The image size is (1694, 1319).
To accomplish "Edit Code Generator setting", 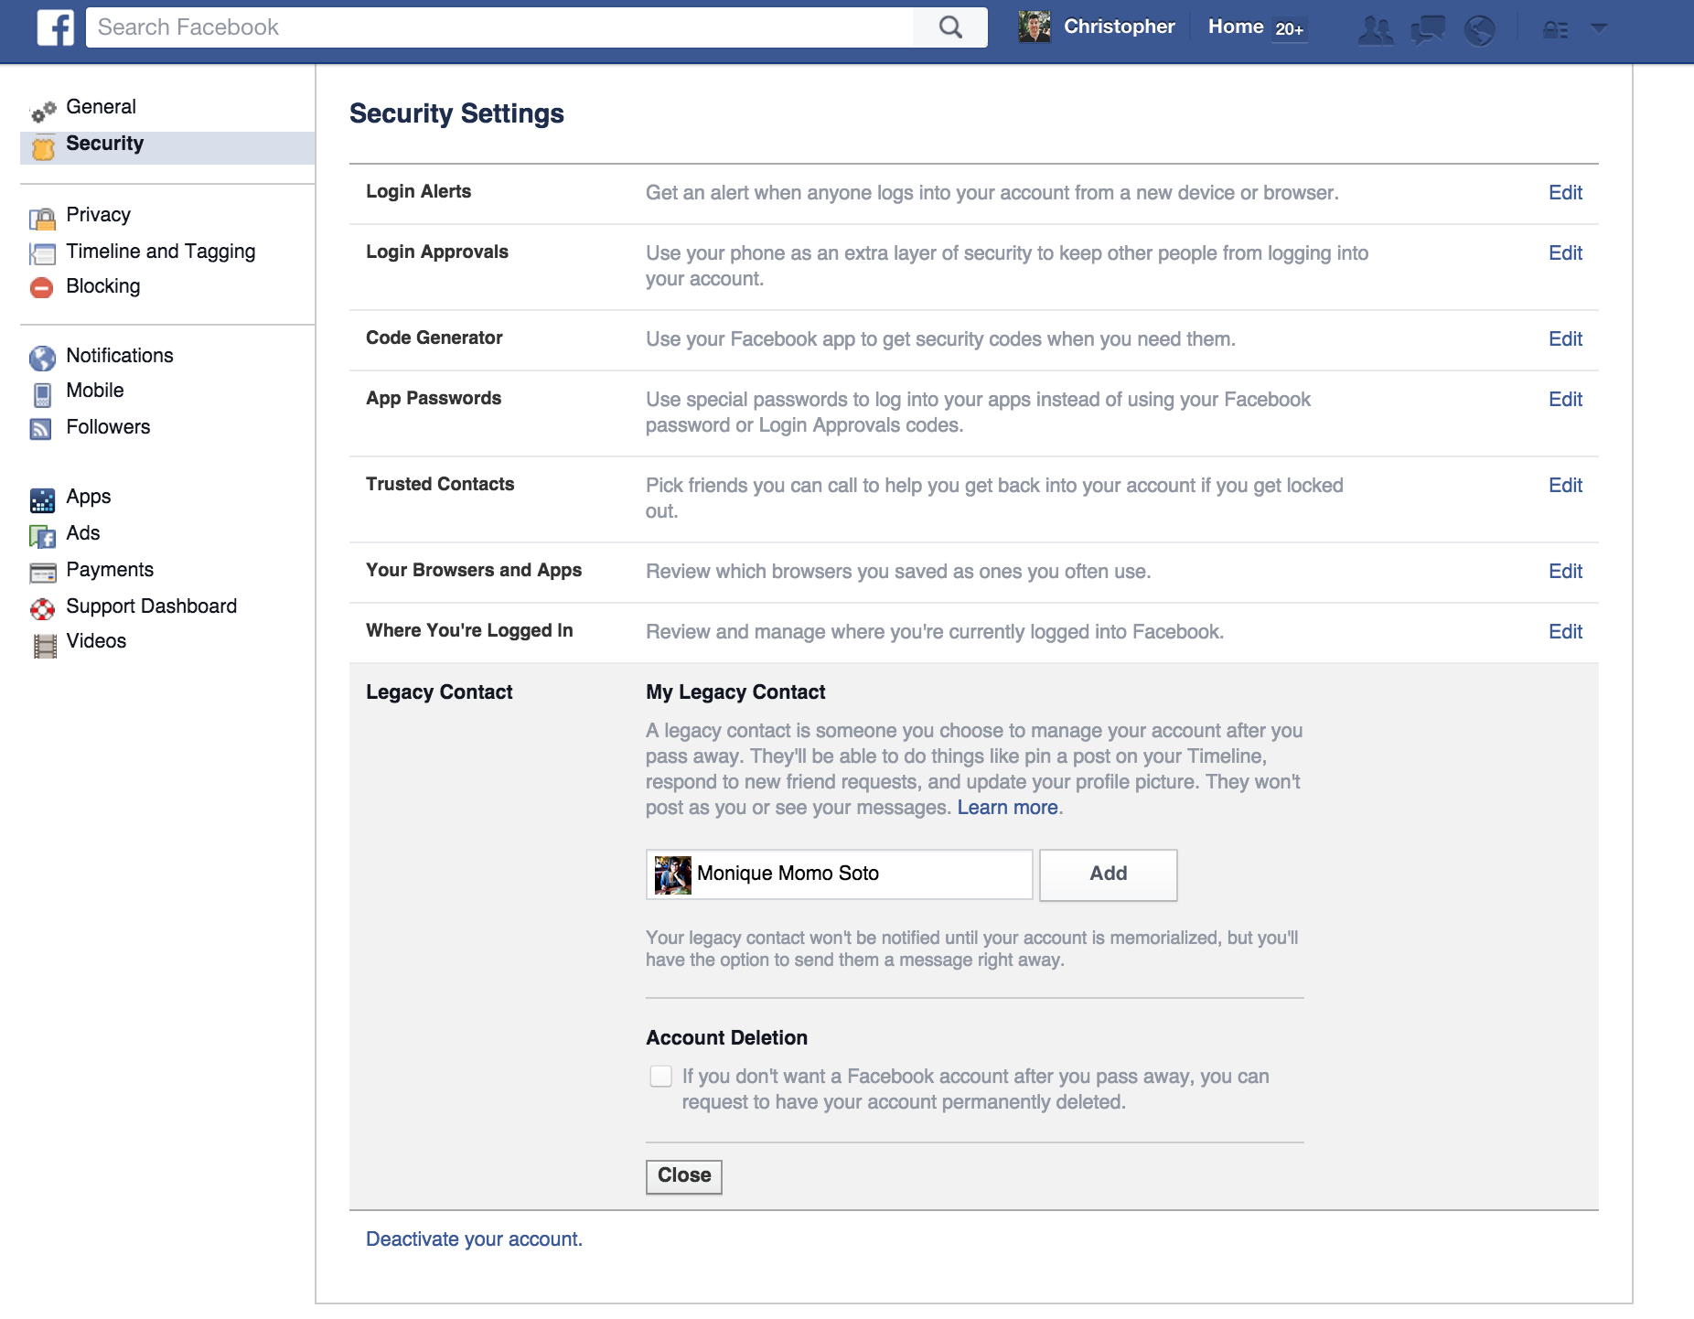I will pos(1565,339).
